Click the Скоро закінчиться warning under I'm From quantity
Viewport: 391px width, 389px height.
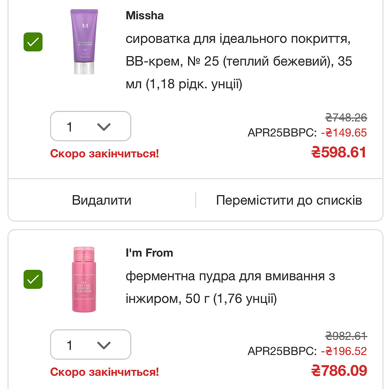coord(105,372)
